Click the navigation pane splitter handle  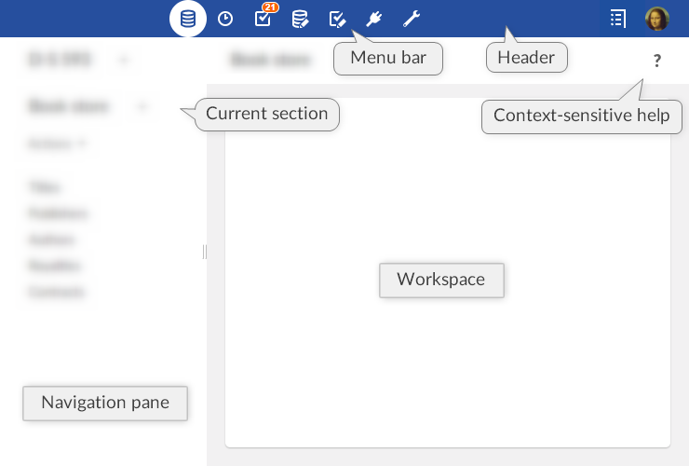tap(204, 252)
